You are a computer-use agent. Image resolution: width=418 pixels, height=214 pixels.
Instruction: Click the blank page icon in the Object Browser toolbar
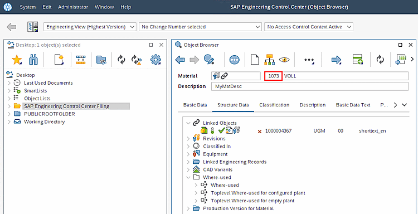click(x=255, y=60)
